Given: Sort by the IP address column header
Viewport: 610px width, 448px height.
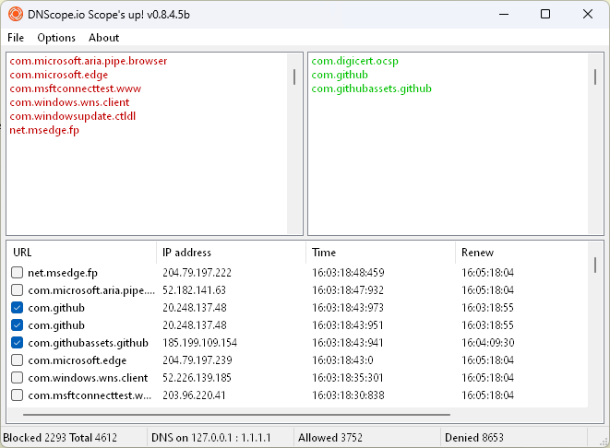Looking at the screenshot, I should coord(231,253).
